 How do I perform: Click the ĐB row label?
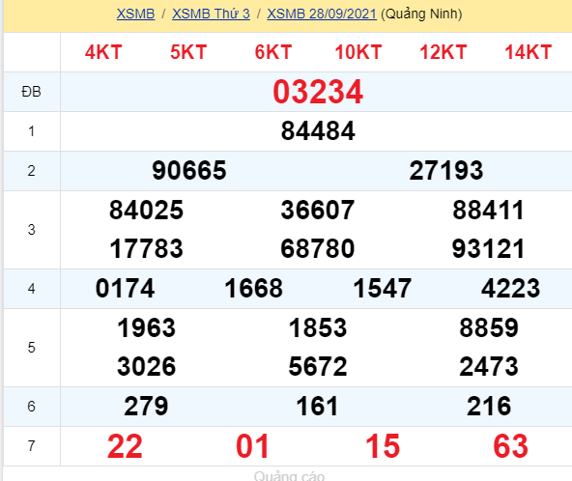point(31,92)
